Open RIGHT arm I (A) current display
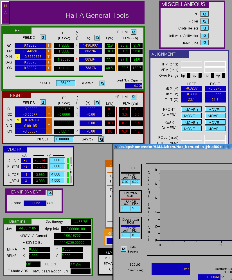Image resolution: width=232 pixels, height=280 pixels. 97,103
